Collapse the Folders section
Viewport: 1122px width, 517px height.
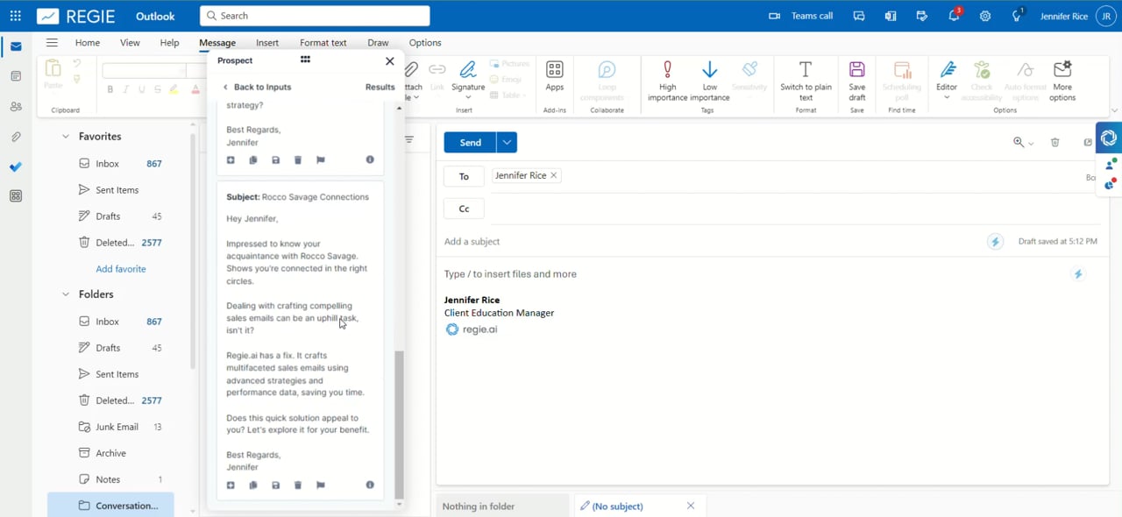pyautogui.click(x=66, y=294)
